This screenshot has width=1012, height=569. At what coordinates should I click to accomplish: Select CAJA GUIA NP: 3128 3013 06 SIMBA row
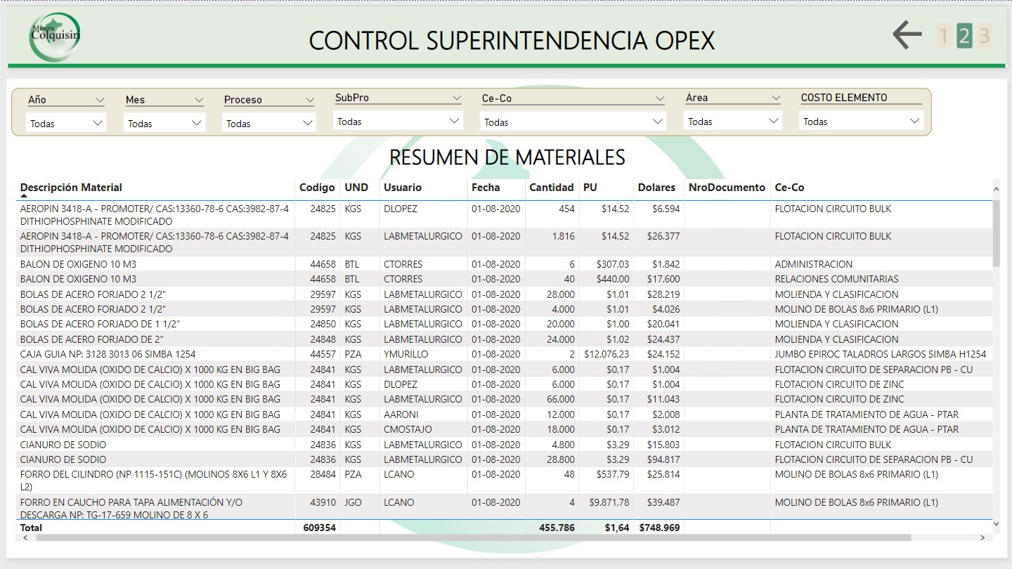click(504, 354)
